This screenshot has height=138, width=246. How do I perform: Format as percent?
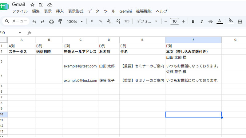101,21
